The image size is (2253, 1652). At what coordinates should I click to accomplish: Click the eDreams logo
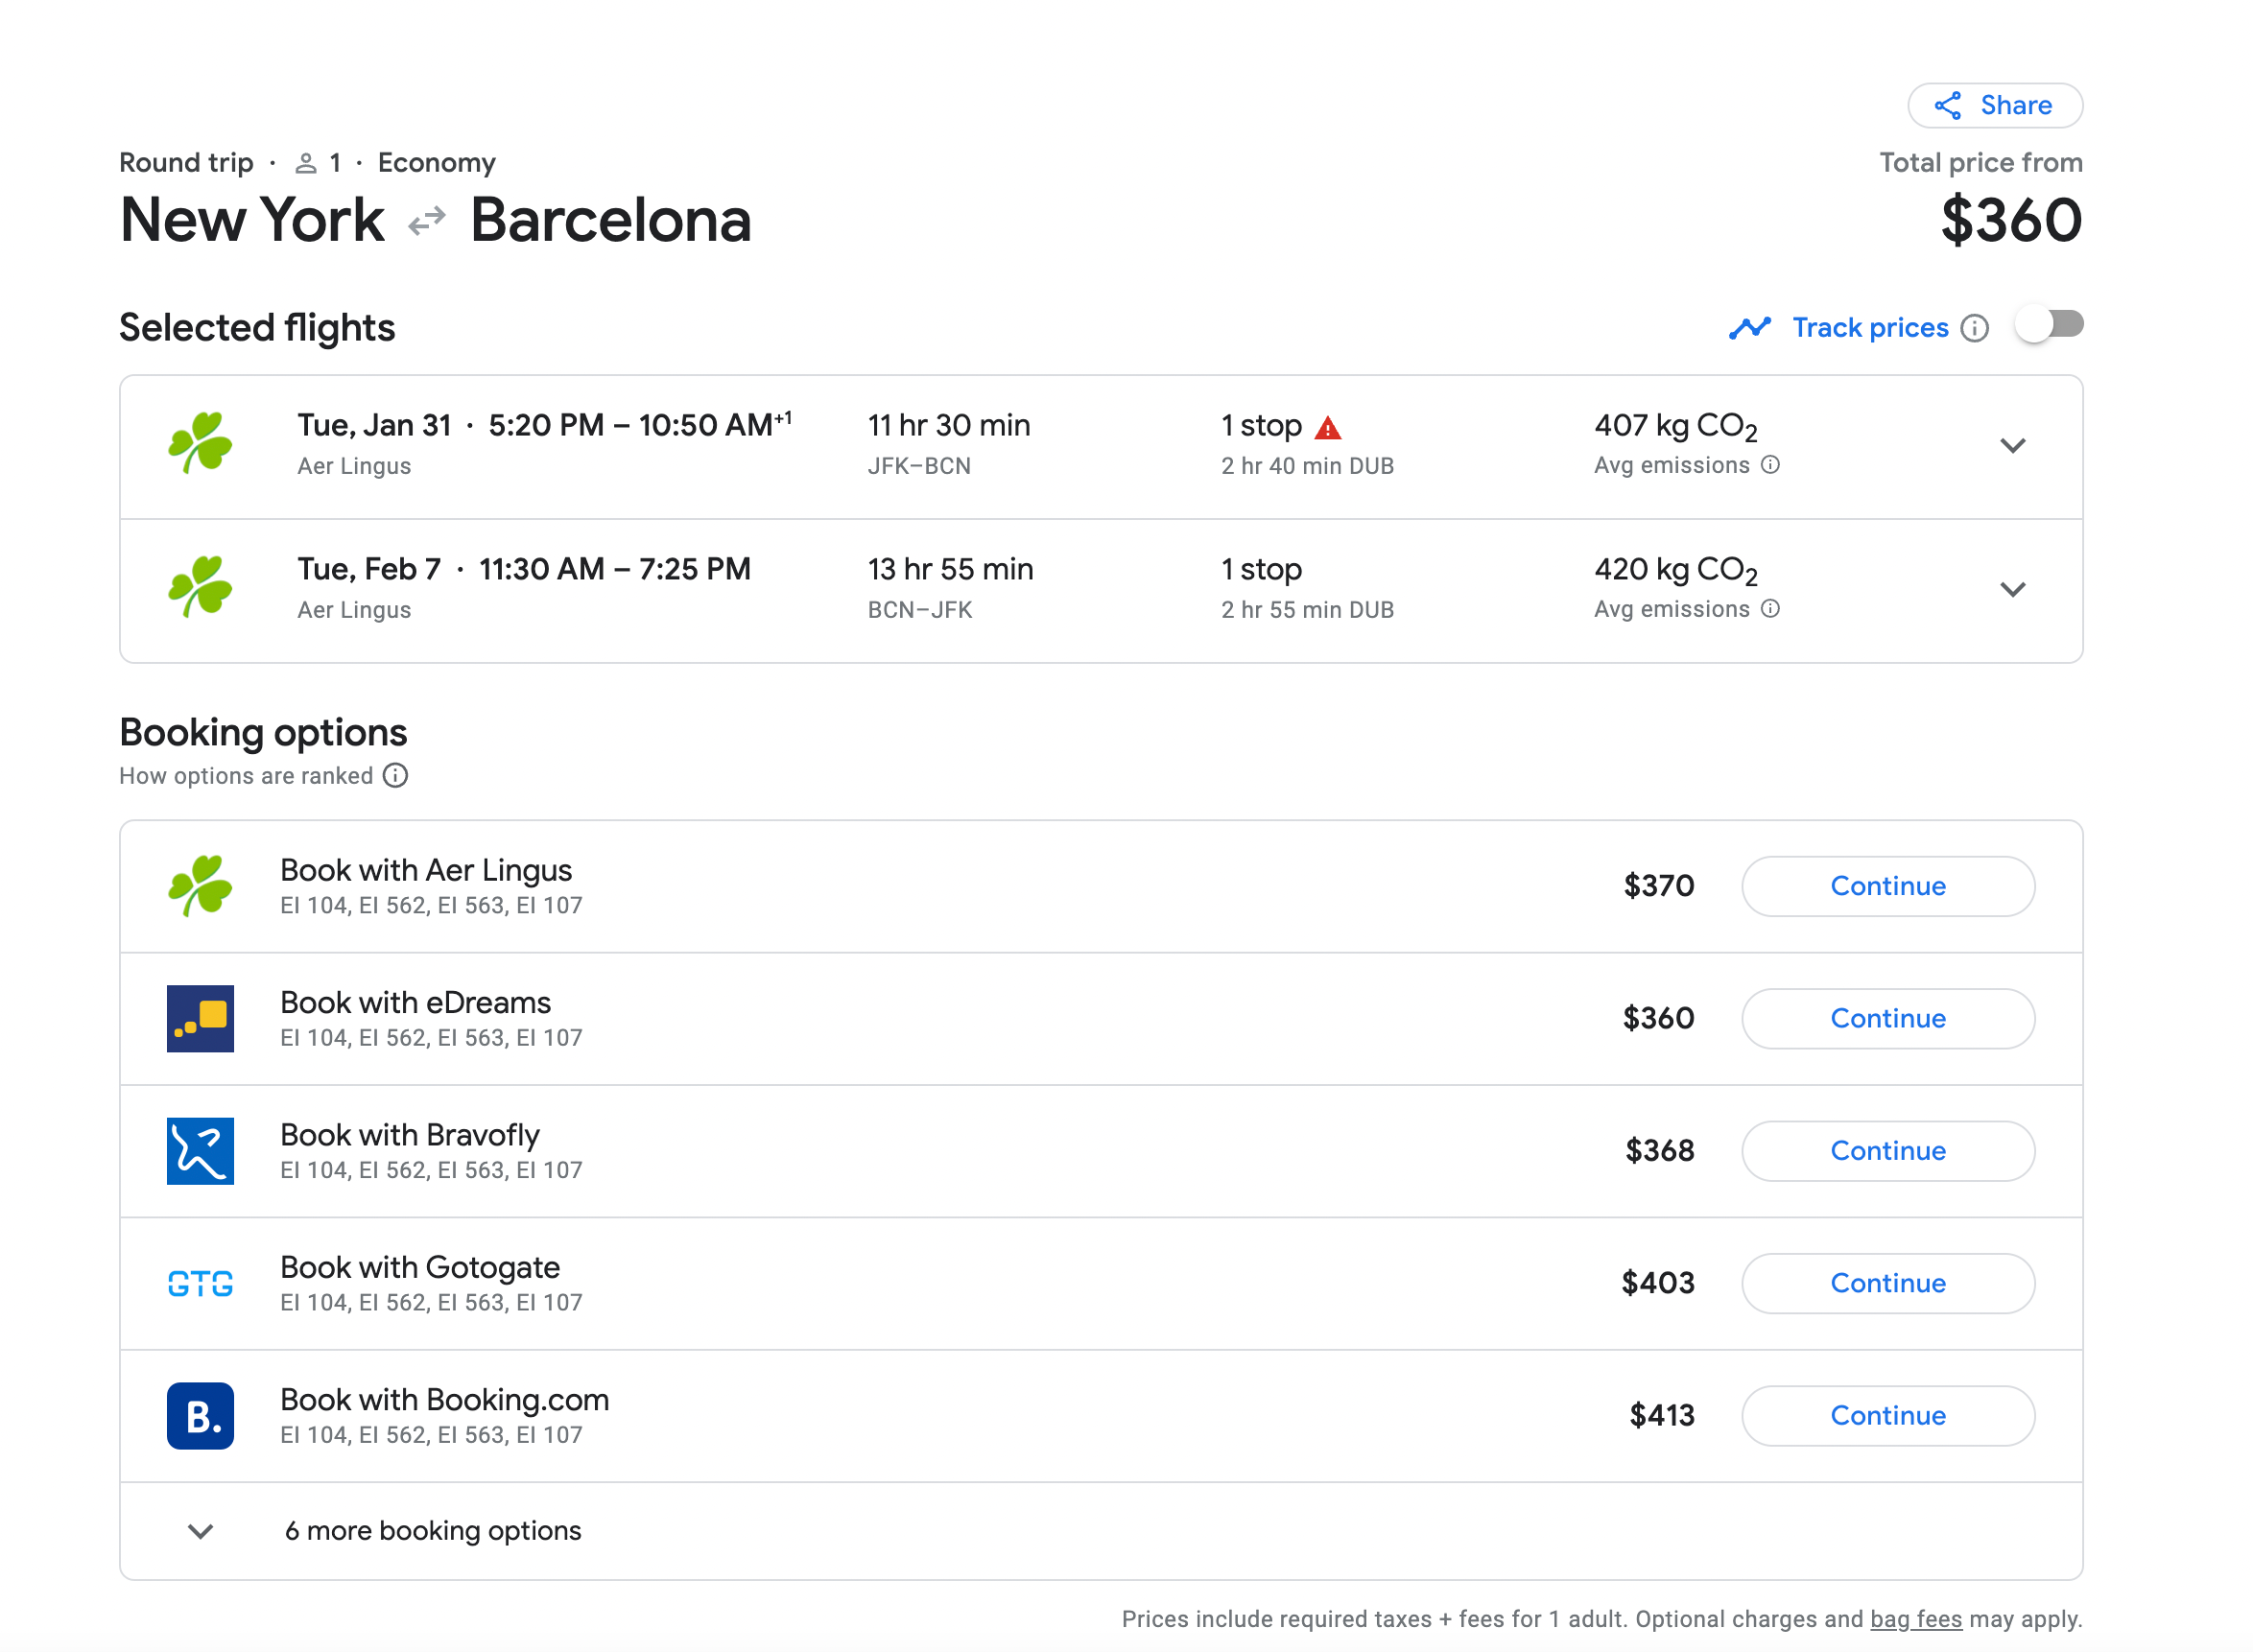(200, 1018)
